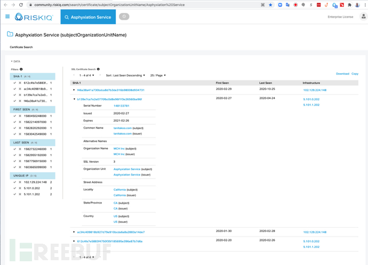Sort by the First Seen column header
Screen dimensions: 368x265
coord(222,83)
